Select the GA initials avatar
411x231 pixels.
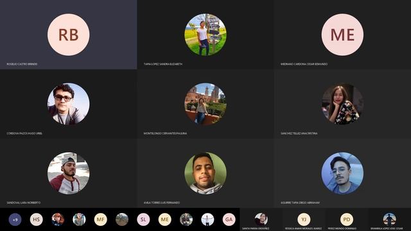tap(229, 219)
